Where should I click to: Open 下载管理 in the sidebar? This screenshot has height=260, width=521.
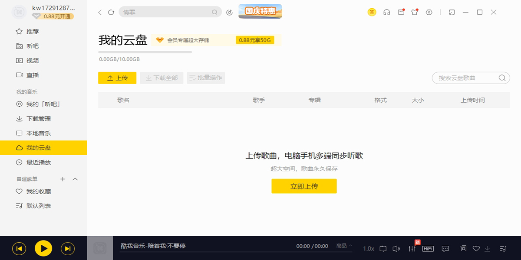(43, 119)
